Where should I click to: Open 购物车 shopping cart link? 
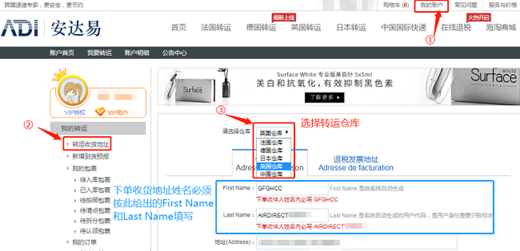click(396, 5)
